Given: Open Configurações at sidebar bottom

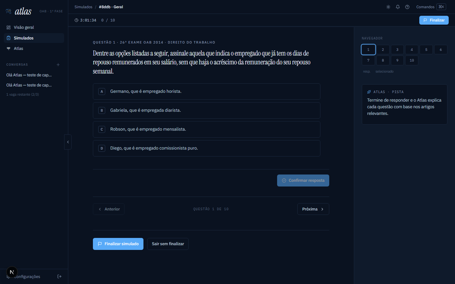Looking at the screenshot, I should pyautogui.click(x=27, y=277).
